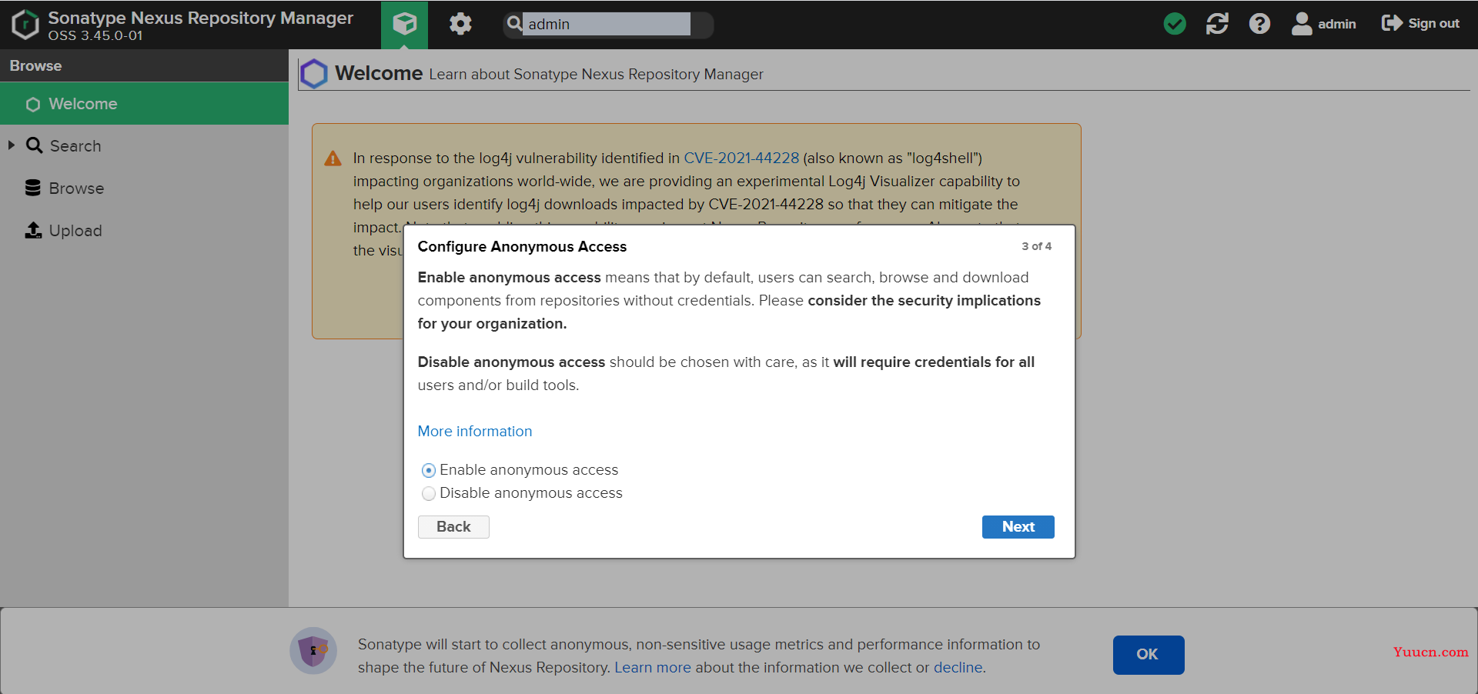Click the Sonatype Nexus logo icon
Screen dimensions: 1478x694
(x=25, y=25)
